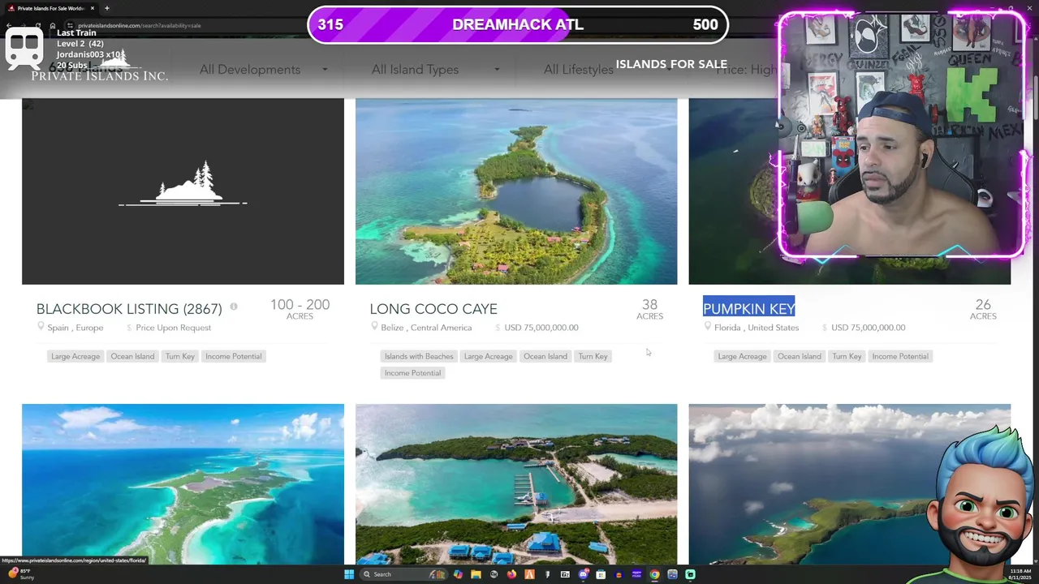The height and width of the screenshot is (584, 1039).
Task: Open Copilot from the taskbar
Action: point(458,574)
